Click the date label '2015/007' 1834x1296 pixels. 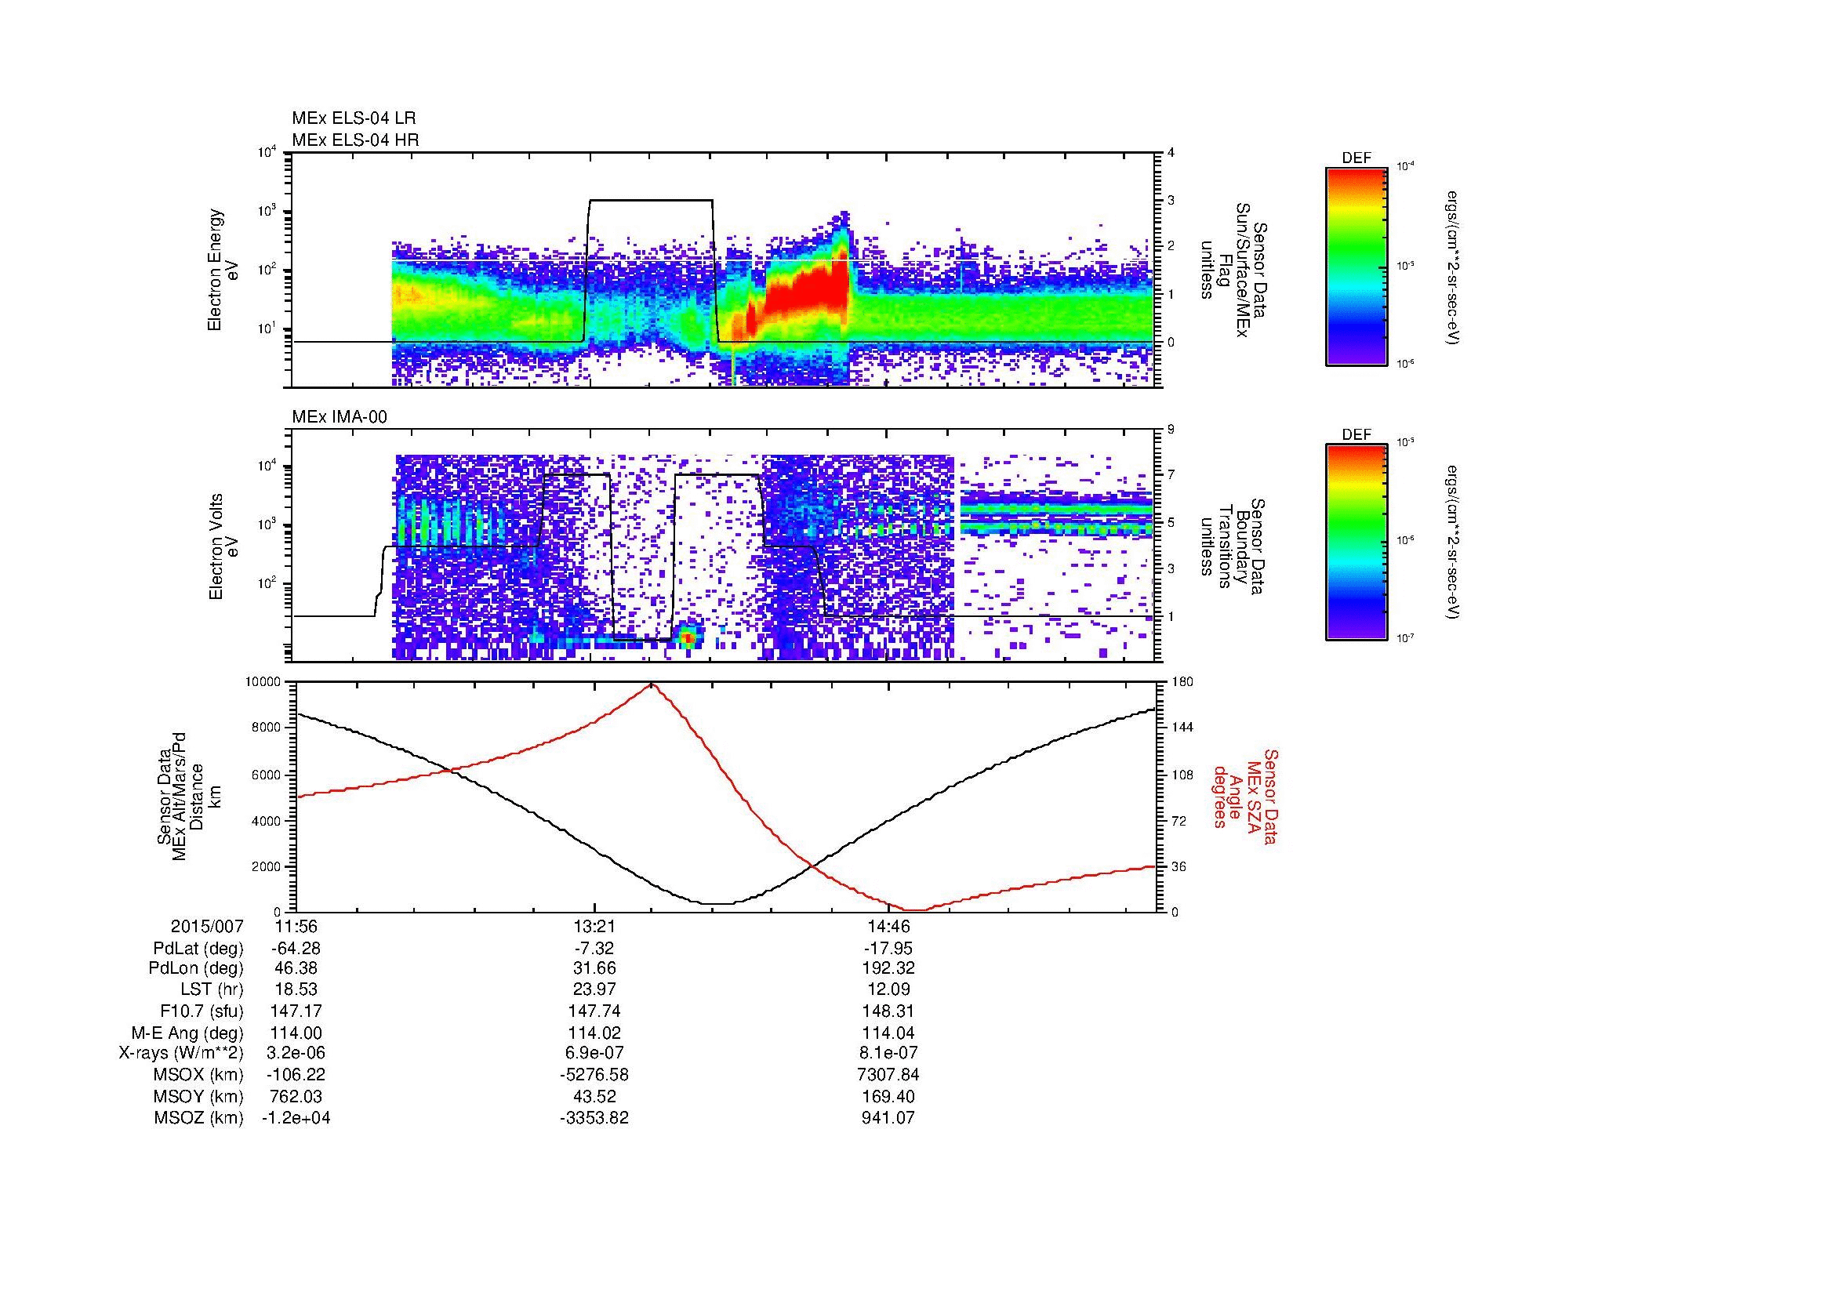tap(207, 927)
